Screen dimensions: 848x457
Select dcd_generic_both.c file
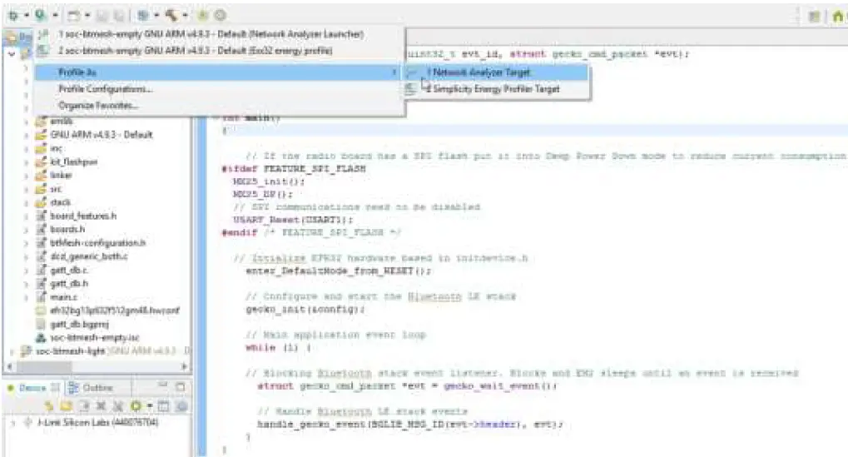click(x=89, y=256)
